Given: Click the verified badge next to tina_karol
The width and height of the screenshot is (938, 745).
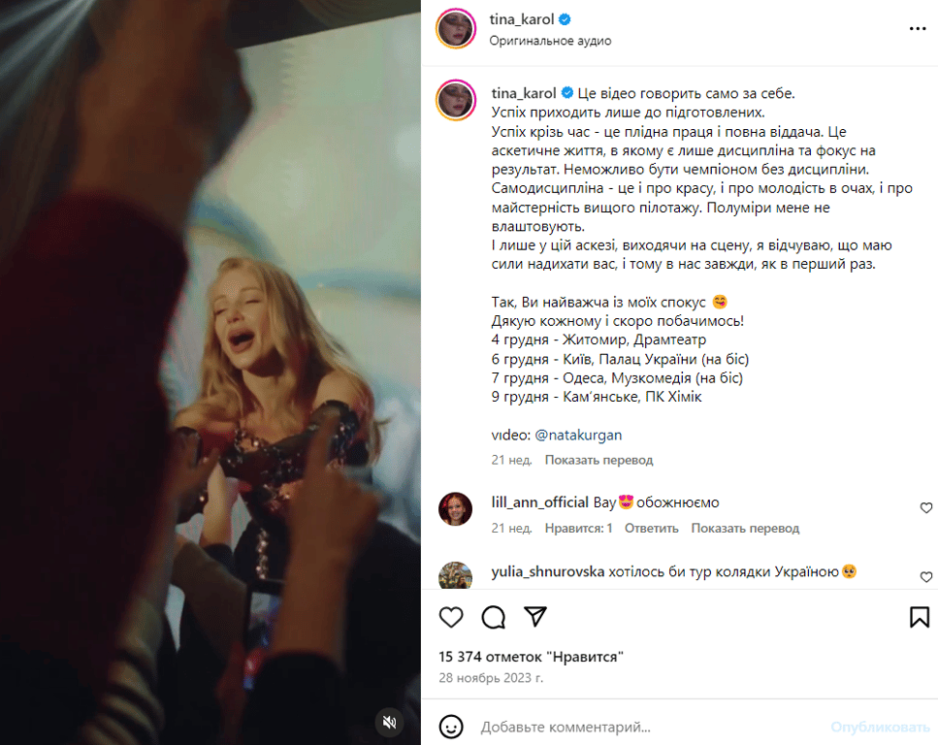Looking at the screenshot, I should (566, 19).
